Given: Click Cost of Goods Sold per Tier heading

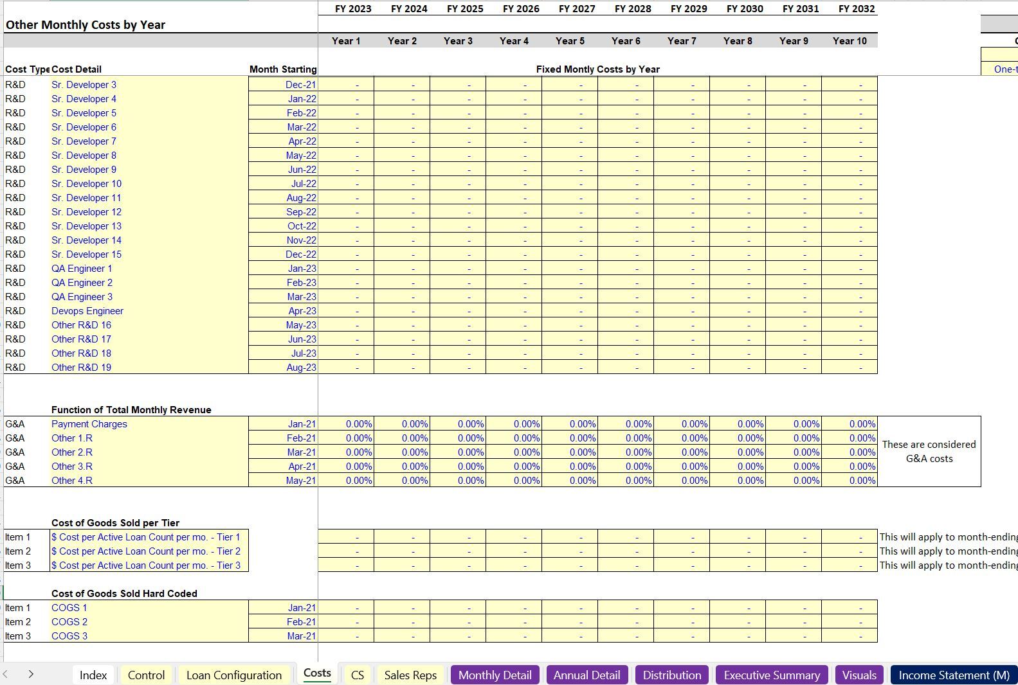Looking at the screenshot, I should (115, 522).
